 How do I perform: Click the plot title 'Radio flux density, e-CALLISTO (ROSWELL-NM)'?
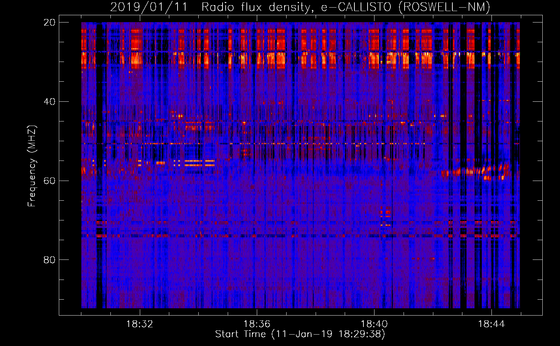pyautogui.click(x=346, y=7)
